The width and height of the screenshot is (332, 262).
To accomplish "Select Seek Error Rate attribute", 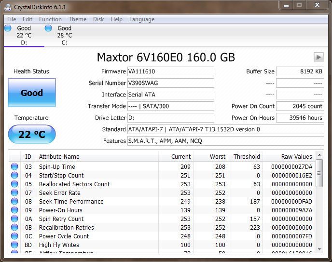I will tap(60, 193).
